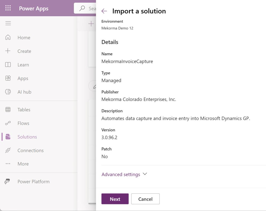
Task: Click the Flows icon in sidebar
Action: (8, 123)
